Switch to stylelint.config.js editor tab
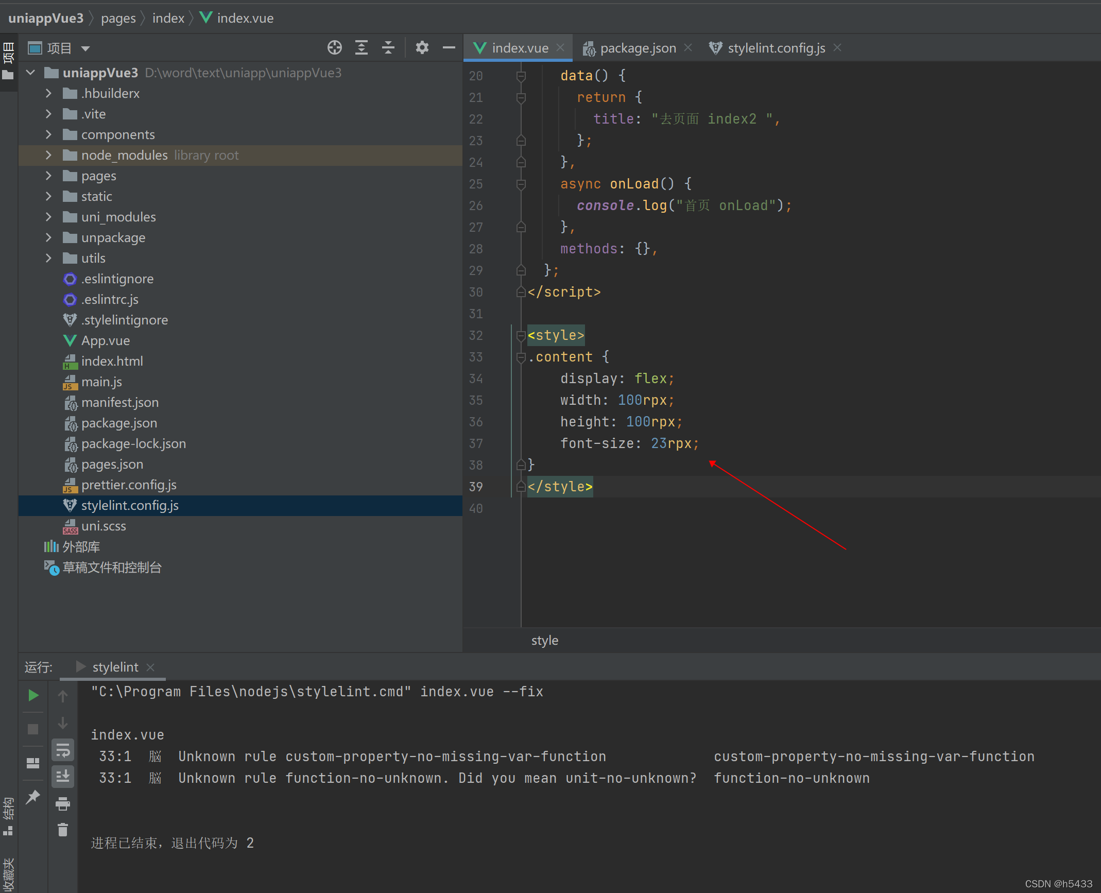Screen dimensions: 1101x893 pos(776,48)
